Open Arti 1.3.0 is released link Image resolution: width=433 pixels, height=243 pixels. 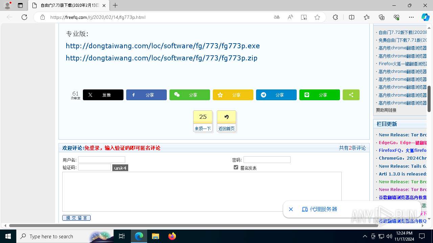[x=403, y=174]
